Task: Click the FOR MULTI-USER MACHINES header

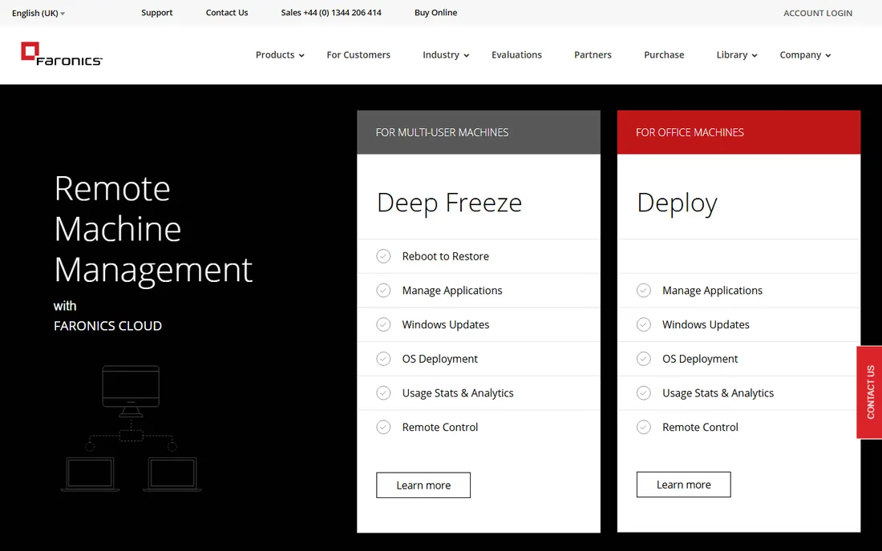Action: pyautogui.click(x=479, y=133)
